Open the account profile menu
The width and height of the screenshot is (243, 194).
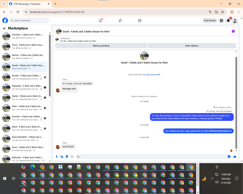click(x=235, y=20)
